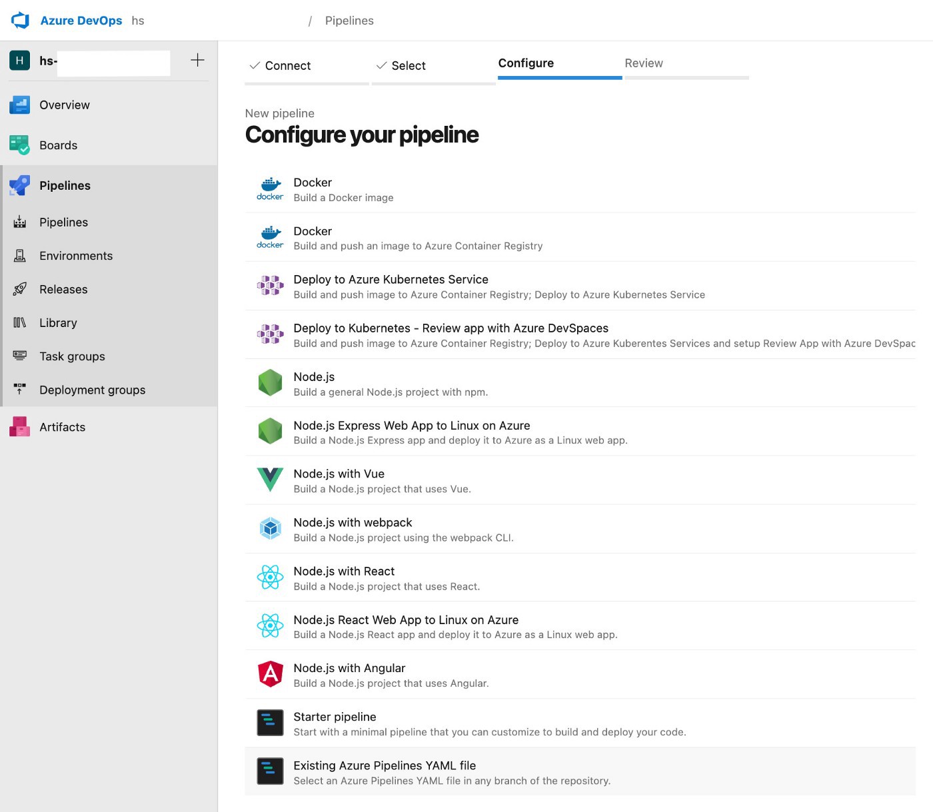Choose Node.js with webpack template
Screen dimensions: 933x812
(580, 529)
